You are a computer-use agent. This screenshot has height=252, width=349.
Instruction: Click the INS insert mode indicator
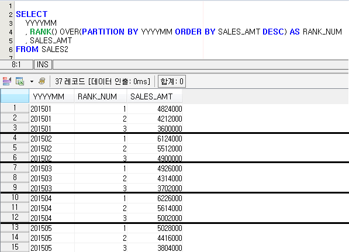43,64
